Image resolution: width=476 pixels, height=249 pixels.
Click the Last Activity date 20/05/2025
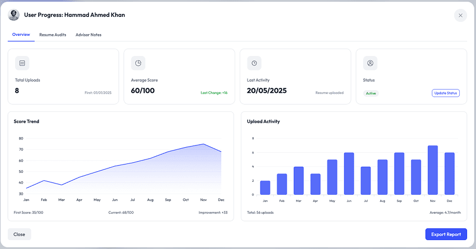coord(266,91)
